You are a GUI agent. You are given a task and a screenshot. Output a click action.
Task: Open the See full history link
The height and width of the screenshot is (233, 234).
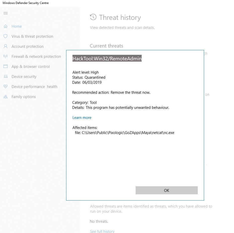pyautogui.click(x=102, y=231)
